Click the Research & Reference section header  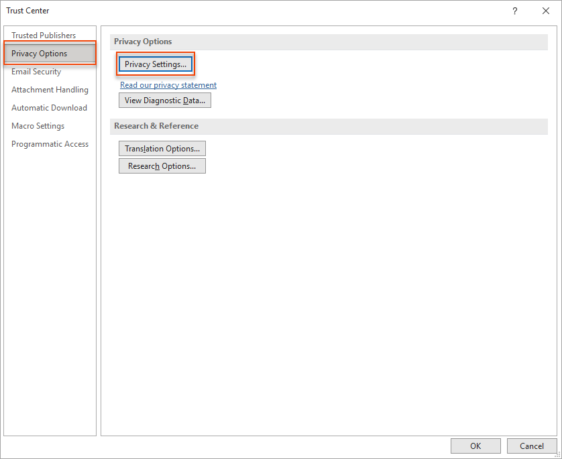[x=156, y=126]
